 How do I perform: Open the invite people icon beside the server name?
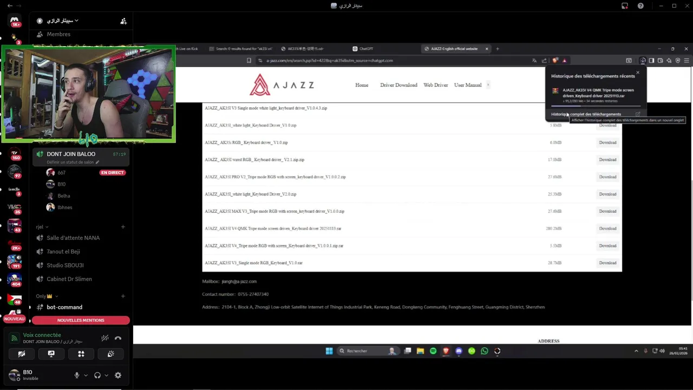(x=123, y=21)
